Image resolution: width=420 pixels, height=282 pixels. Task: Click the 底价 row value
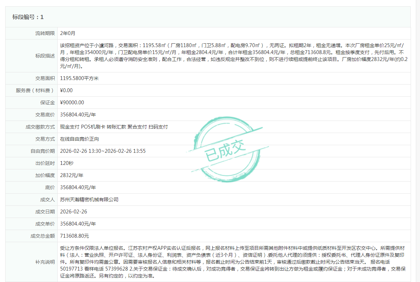tap(78, 187)
